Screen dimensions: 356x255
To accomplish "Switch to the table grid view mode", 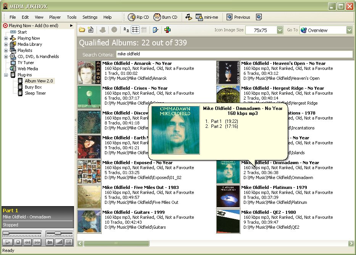I will (144, 30).
